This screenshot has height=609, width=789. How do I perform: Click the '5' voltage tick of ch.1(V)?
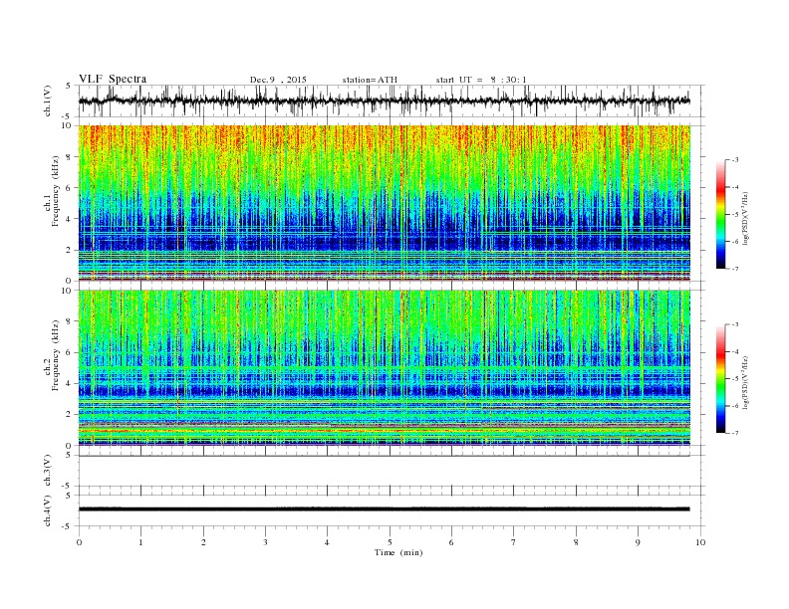(x=70, y=86)
